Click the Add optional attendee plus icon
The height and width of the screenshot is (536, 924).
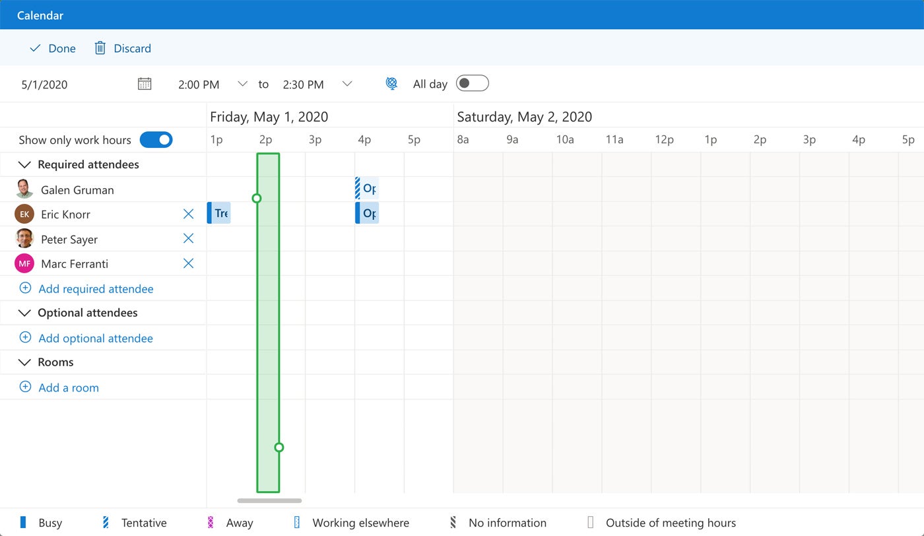[25, 337]
